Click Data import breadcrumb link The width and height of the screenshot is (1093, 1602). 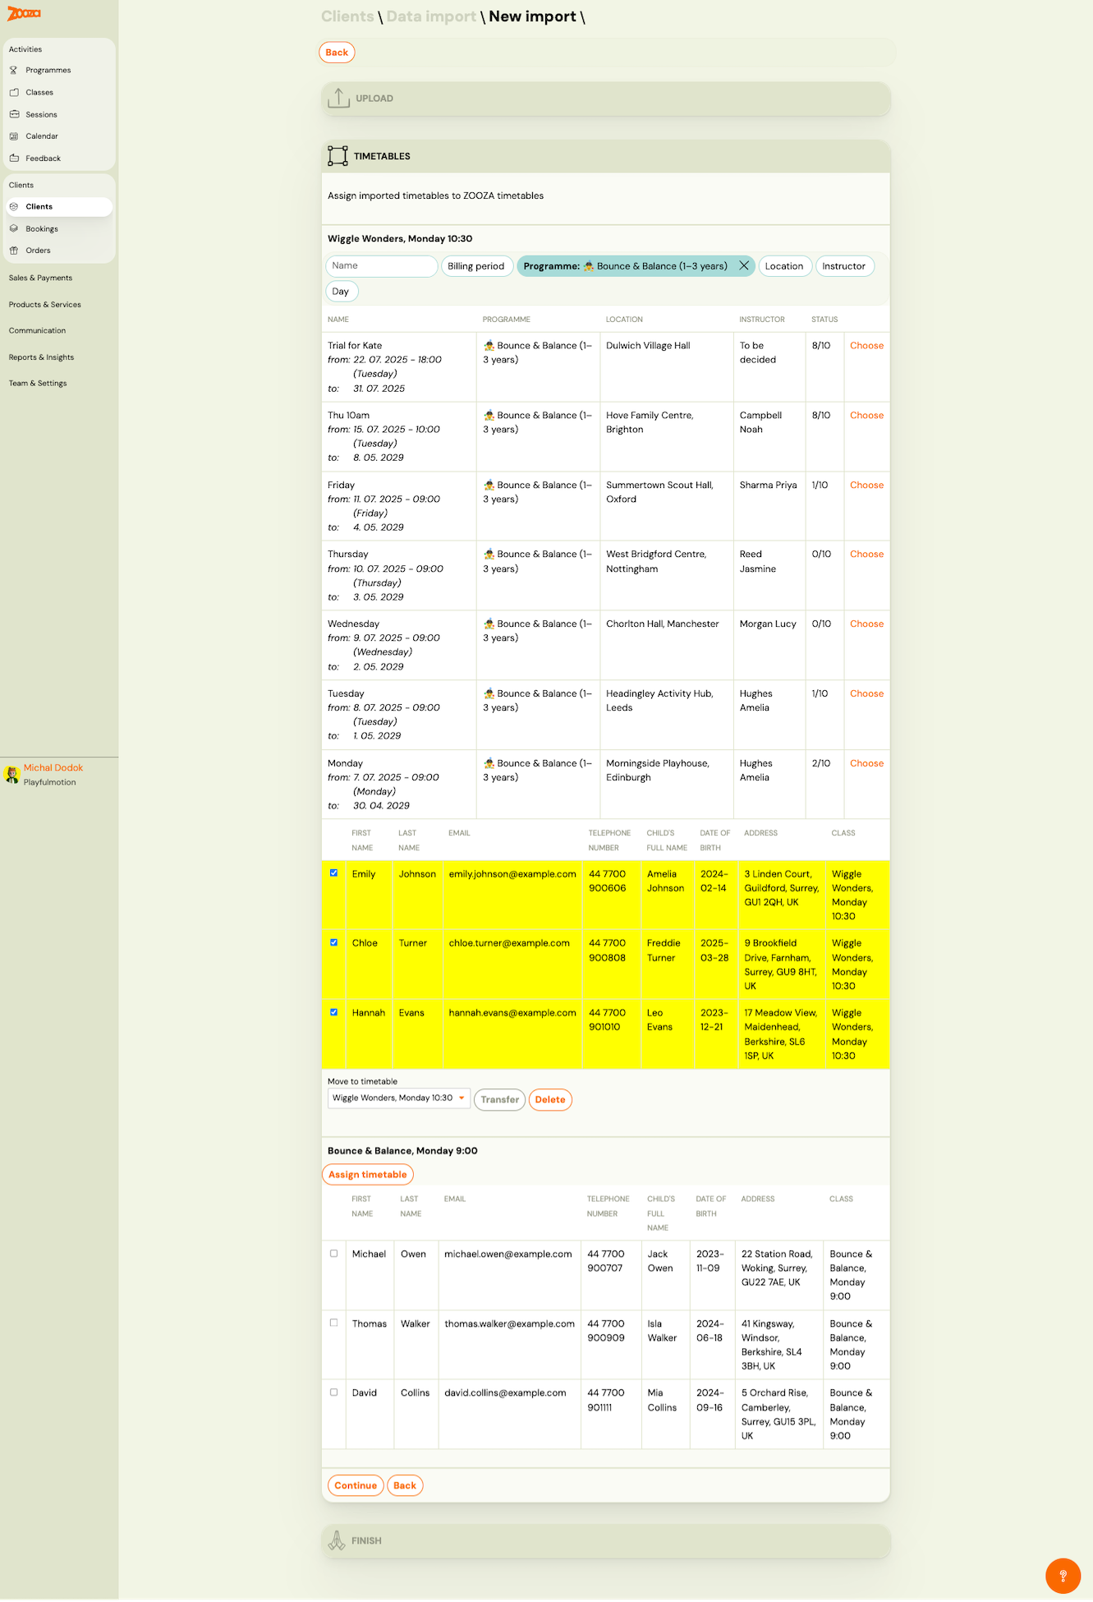[x=431, y=16]
